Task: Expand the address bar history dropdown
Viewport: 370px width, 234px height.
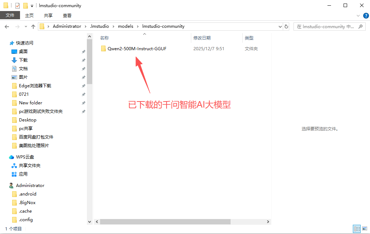Action: [280, 26]
